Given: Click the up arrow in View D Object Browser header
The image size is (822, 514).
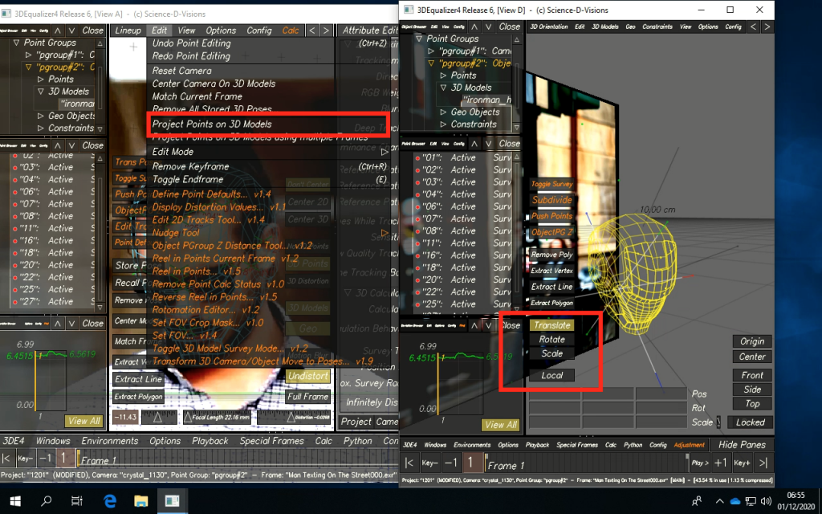Looking at the screenshot, I should point(474,27).
